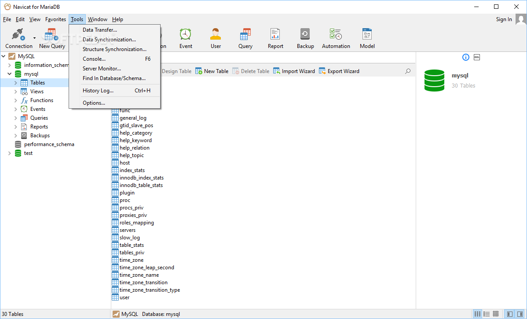Click the user avatar icon
Viewport: 527px width, 319px height.
520,19
